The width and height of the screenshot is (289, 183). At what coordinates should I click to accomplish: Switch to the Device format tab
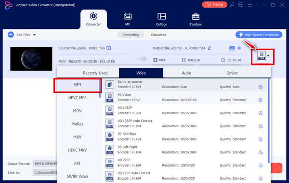click(x=232, y=73)
